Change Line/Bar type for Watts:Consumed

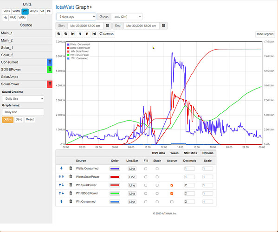click(x=132, y=169)
